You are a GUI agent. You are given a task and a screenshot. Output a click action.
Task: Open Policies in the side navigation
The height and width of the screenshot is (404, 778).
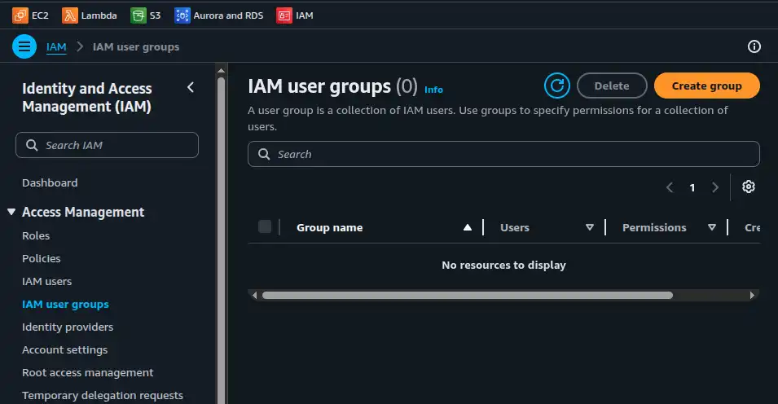tap(42, 258)
